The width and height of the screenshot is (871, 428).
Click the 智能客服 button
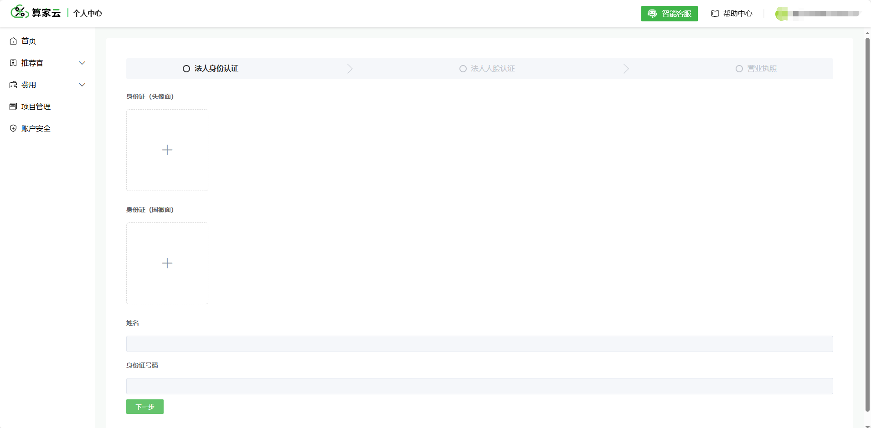point(669,14)
